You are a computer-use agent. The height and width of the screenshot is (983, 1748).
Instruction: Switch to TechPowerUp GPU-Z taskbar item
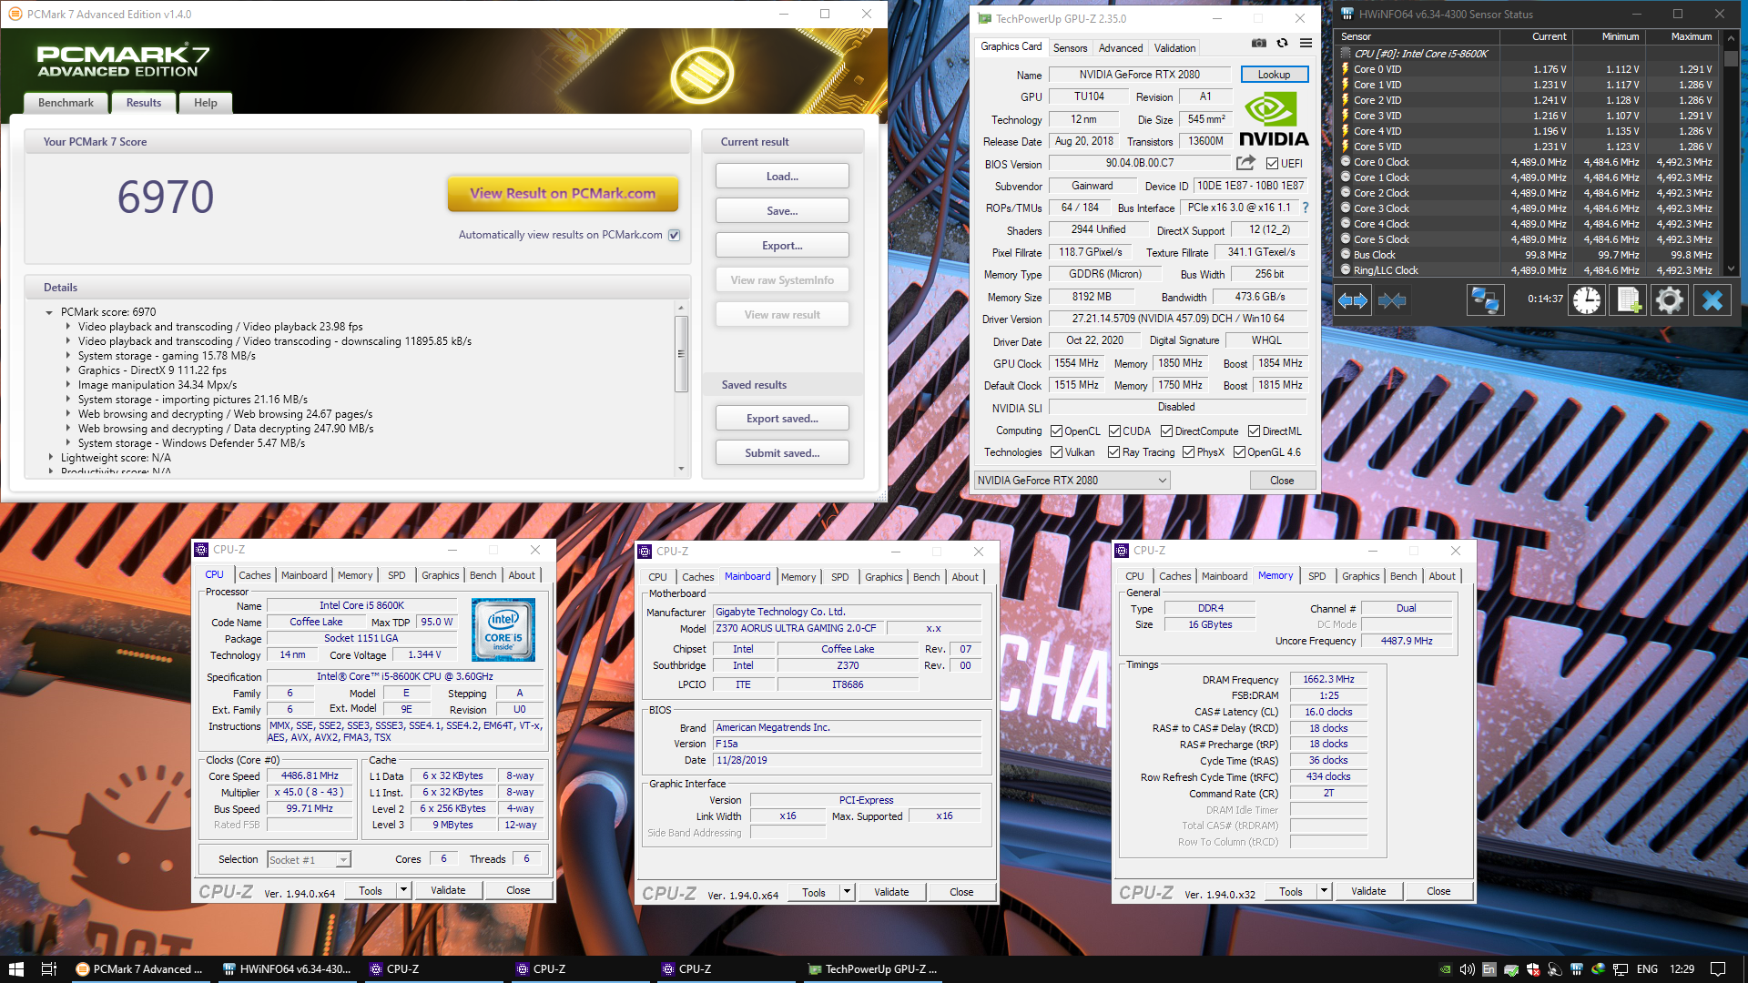(872, 968)
